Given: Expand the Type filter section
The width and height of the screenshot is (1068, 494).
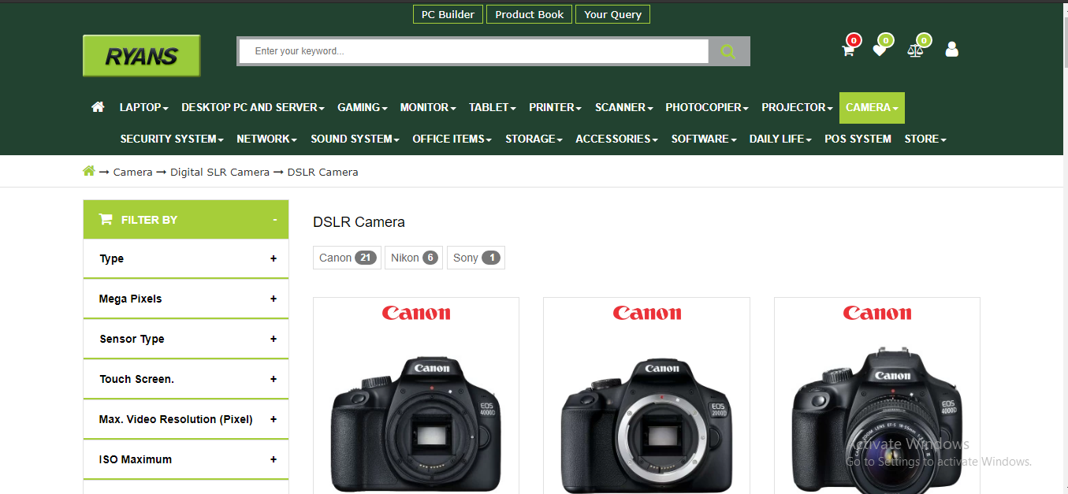Looking at the screenshot, I should tap(274, 258).
